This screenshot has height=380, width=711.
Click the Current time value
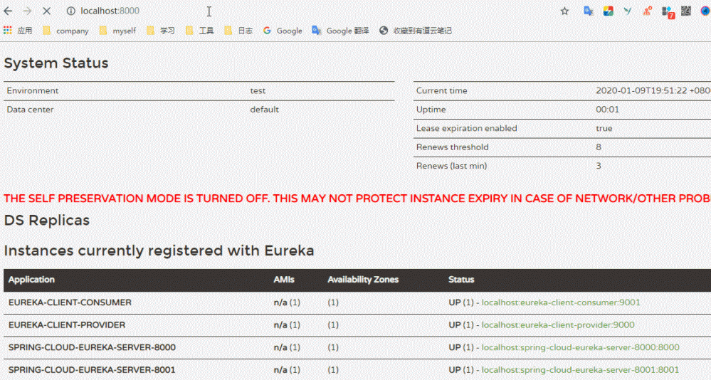(x=653, y=90)
